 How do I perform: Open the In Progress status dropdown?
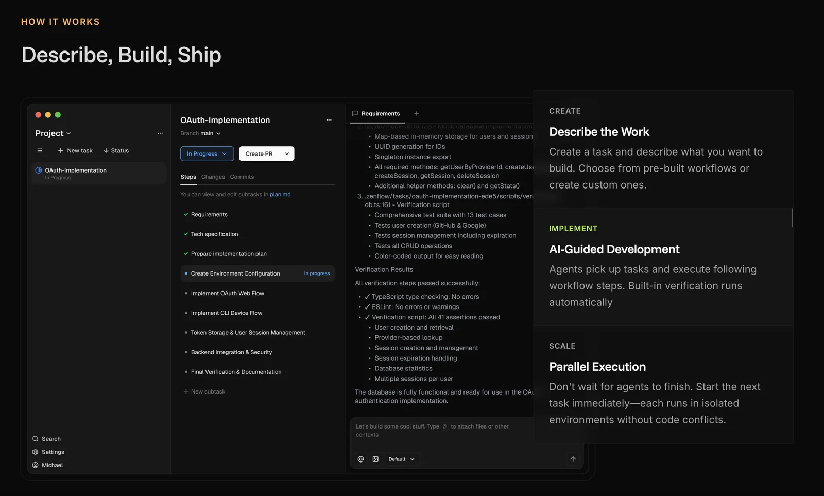(x=207, y=154)
